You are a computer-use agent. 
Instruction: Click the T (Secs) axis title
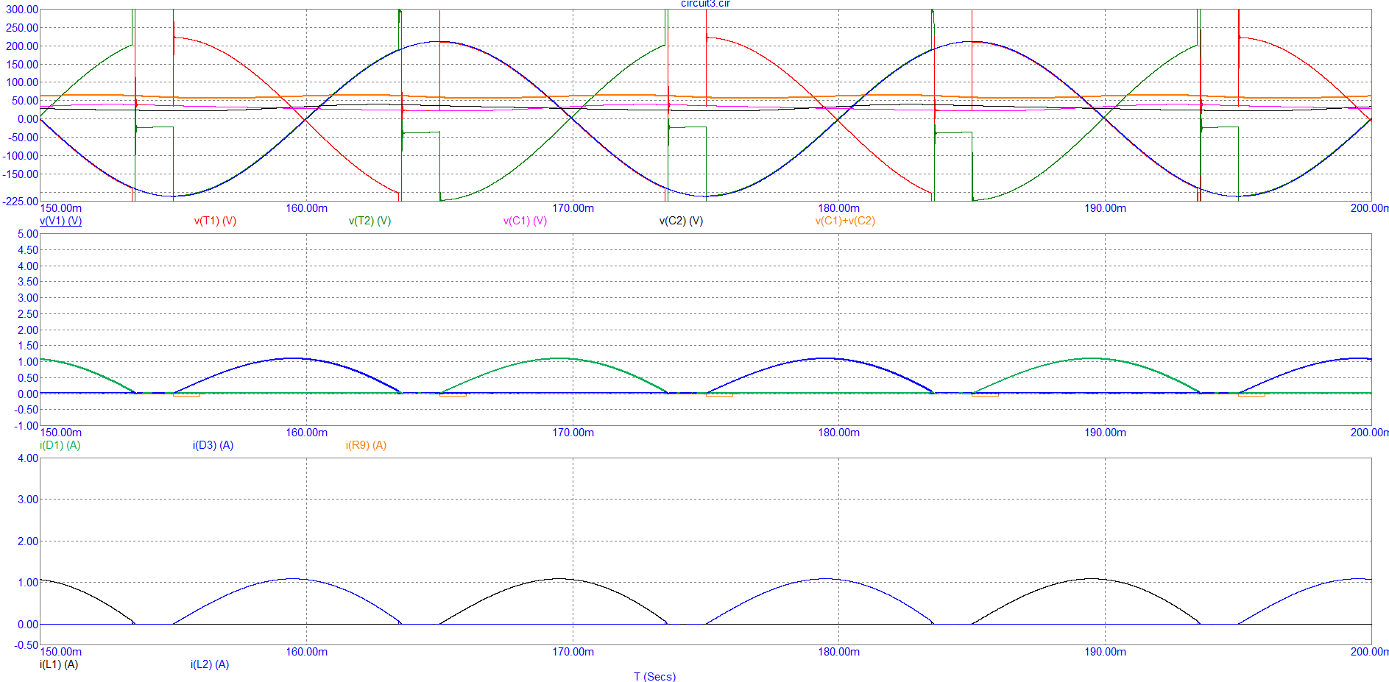654,677
